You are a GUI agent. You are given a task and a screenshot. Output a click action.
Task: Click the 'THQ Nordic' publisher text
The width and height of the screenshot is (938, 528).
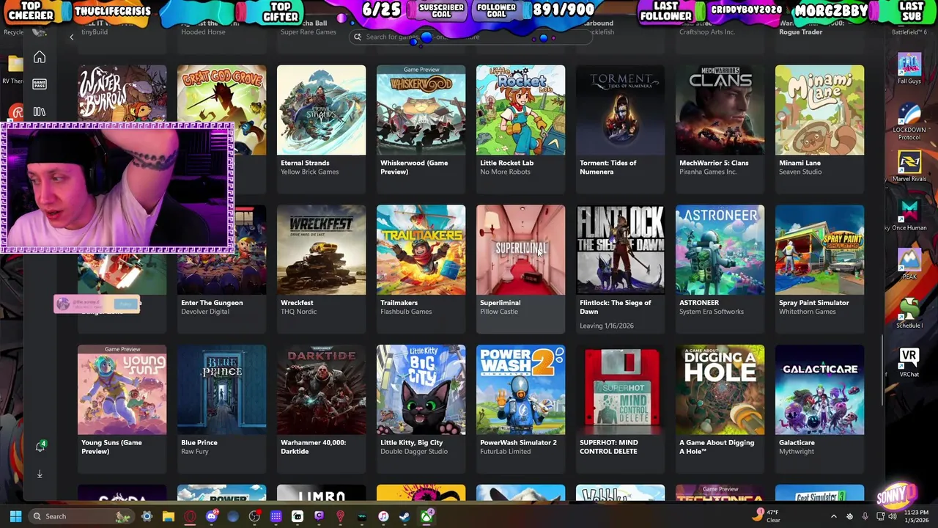[x=298, y=312]
